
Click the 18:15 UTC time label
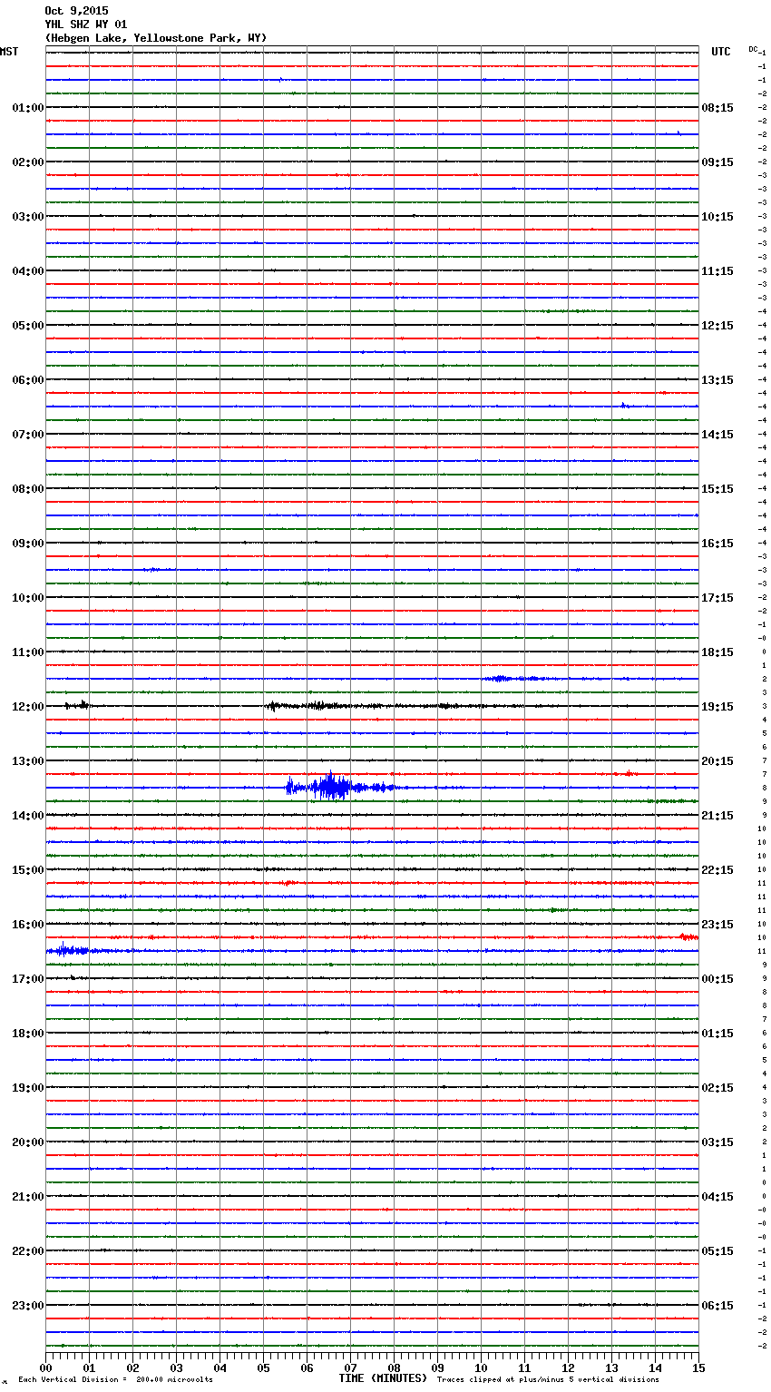click(x=717, y=652)
